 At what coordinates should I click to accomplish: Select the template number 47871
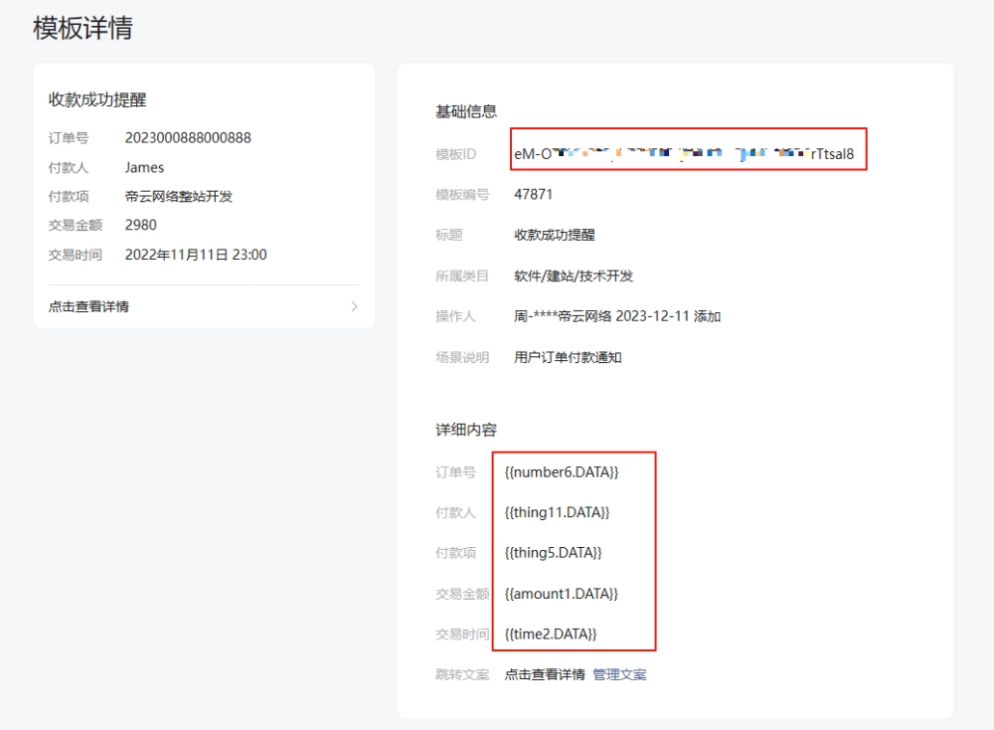pos(533,194)
